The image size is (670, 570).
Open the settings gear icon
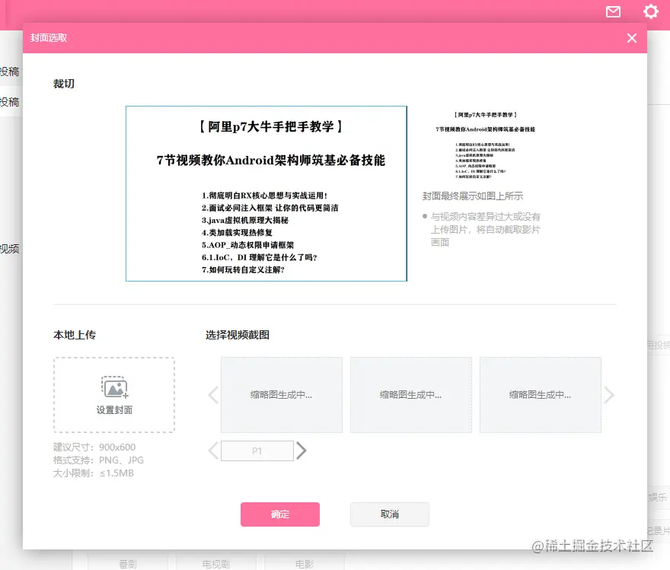pos(651,11)
